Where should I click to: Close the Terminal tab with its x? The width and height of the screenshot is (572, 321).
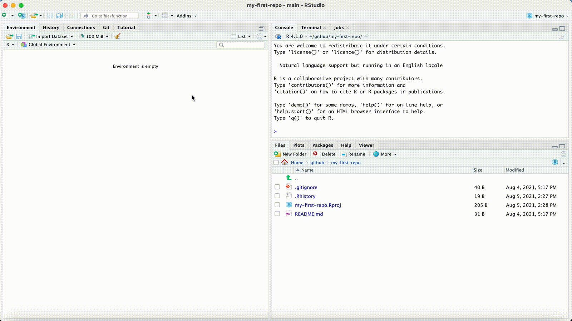[x=325, y=28]
